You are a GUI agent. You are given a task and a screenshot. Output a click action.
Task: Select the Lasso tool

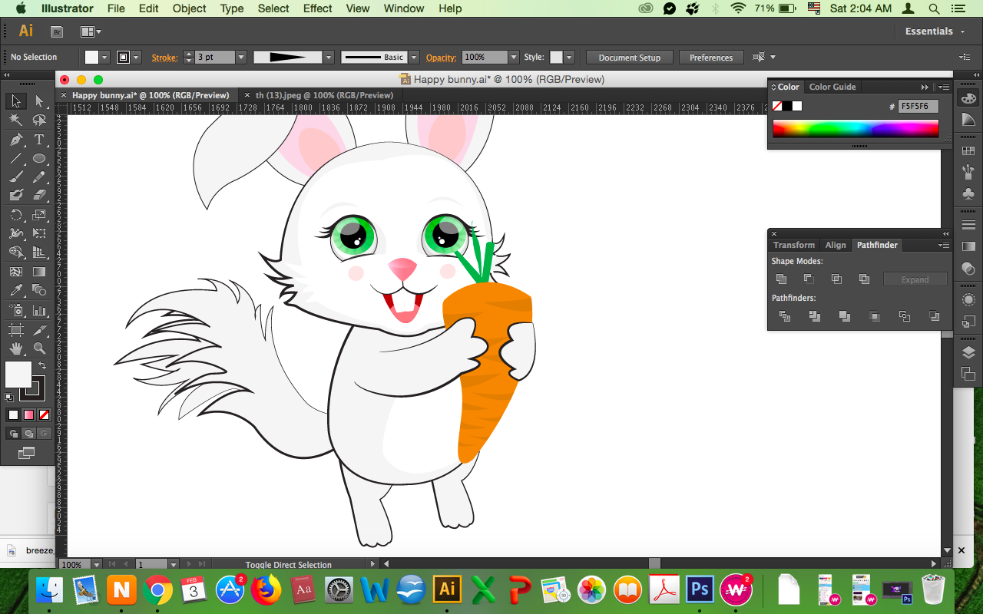click(x=39, y=120)
